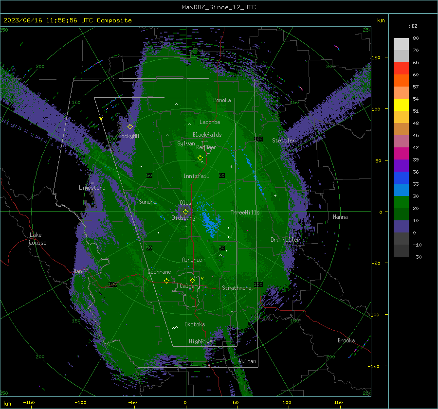Screen dimensions: 438x409
Task: Click the Strathmore label
Action: tap(237, 288)
